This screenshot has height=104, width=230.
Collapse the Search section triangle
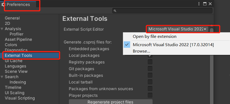[x=2, y=77]
